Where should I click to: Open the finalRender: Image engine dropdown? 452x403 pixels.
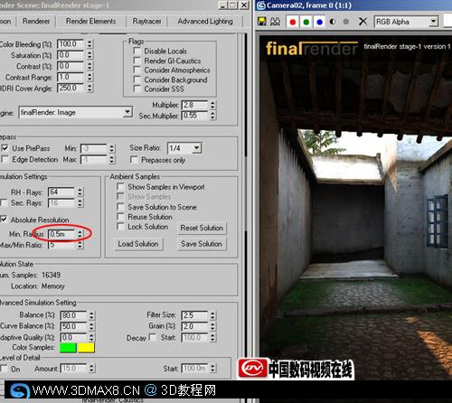point(76,113)
